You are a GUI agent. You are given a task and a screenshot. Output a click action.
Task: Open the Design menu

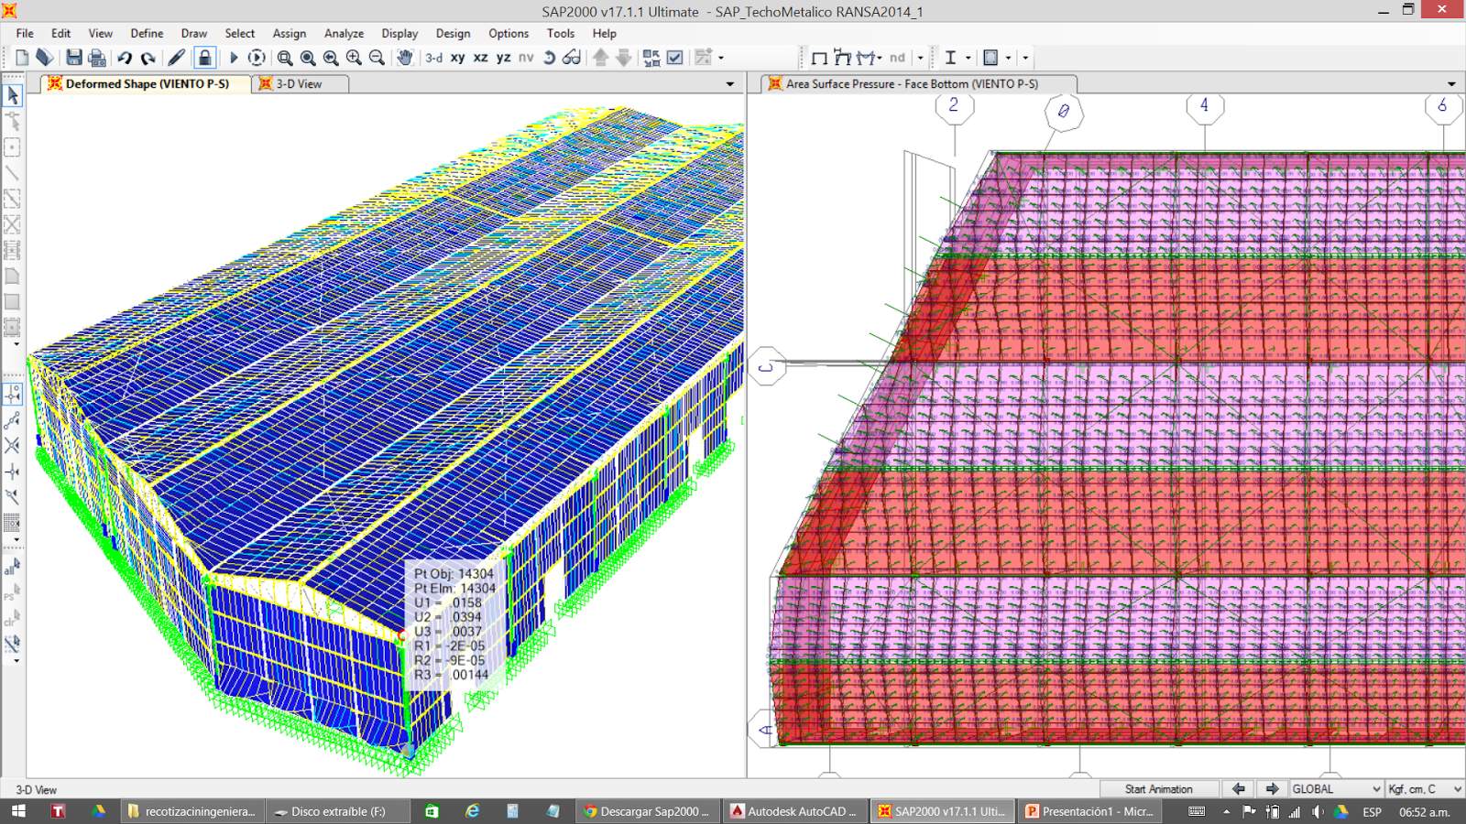[x=453, y=33]
